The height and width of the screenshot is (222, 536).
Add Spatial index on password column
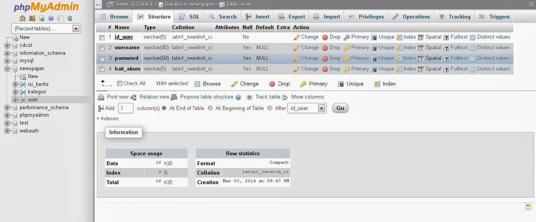430,58
